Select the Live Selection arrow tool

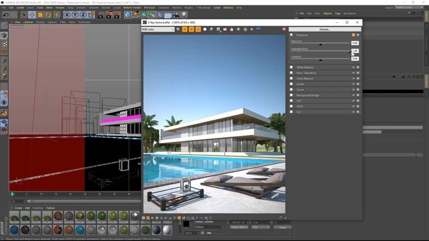[24, 15]
